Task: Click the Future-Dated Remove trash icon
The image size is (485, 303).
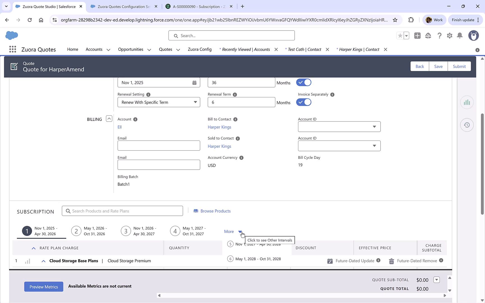Action: click(391, 261)
